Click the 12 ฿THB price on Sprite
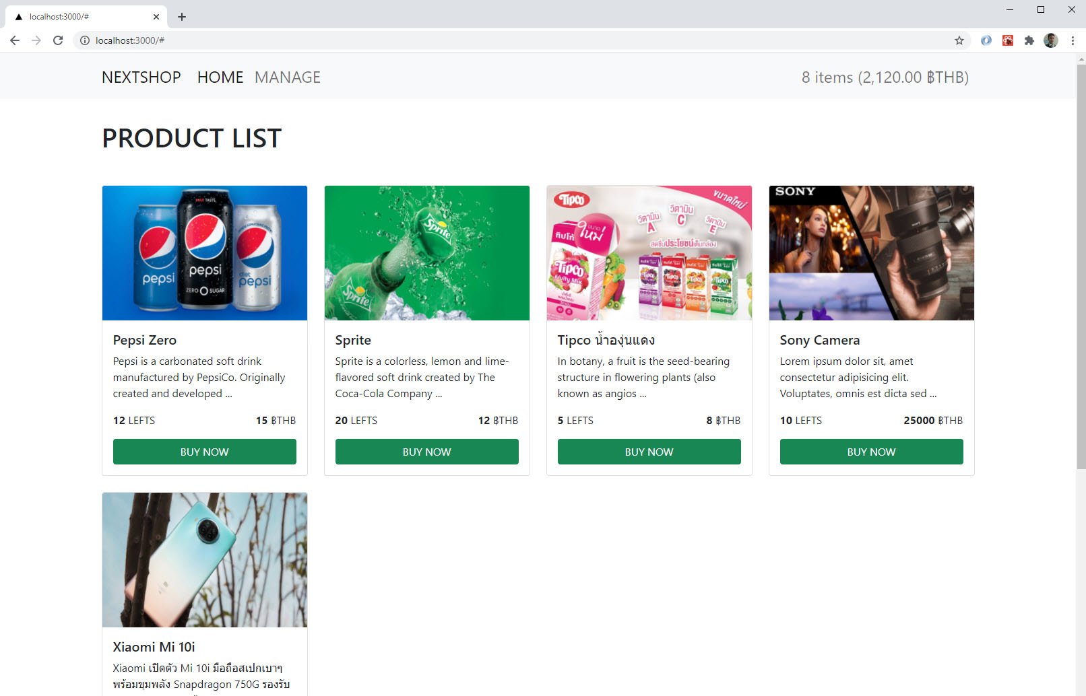 [x=498, y=420]
